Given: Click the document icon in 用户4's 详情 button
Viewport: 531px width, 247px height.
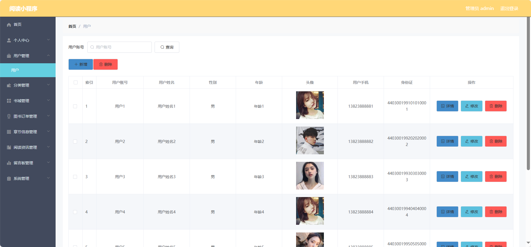Looking at the screenshot, I should tap(443, 212).
